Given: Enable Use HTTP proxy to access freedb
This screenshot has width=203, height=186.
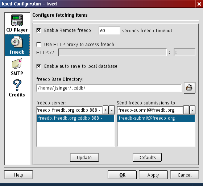Looking at the screenshot, I should pyautogui.click(x=39, y=45).
